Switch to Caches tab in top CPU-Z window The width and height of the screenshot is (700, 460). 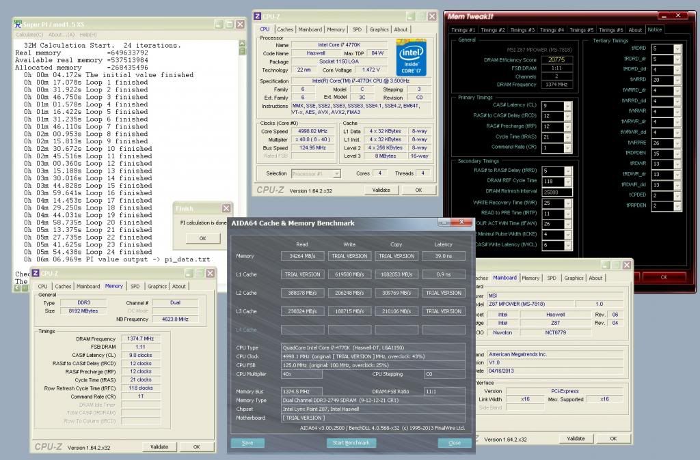click(285, 29)
